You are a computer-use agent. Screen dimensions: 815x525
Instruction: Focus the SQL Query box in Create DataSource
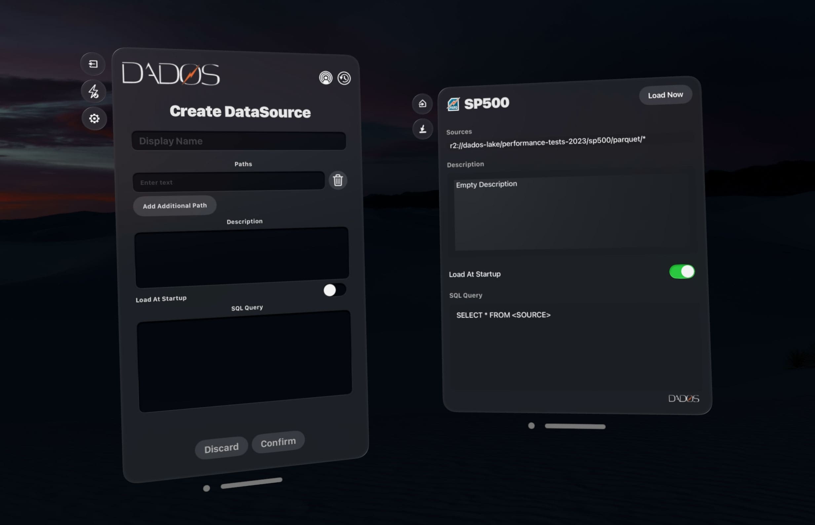[244, 361]
